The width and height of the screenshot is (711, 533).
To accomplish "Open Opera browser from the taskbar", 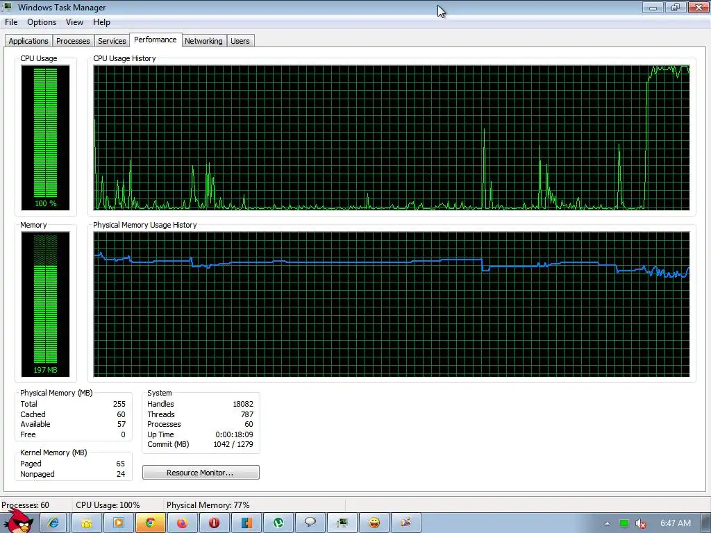I will pos(214,523).
